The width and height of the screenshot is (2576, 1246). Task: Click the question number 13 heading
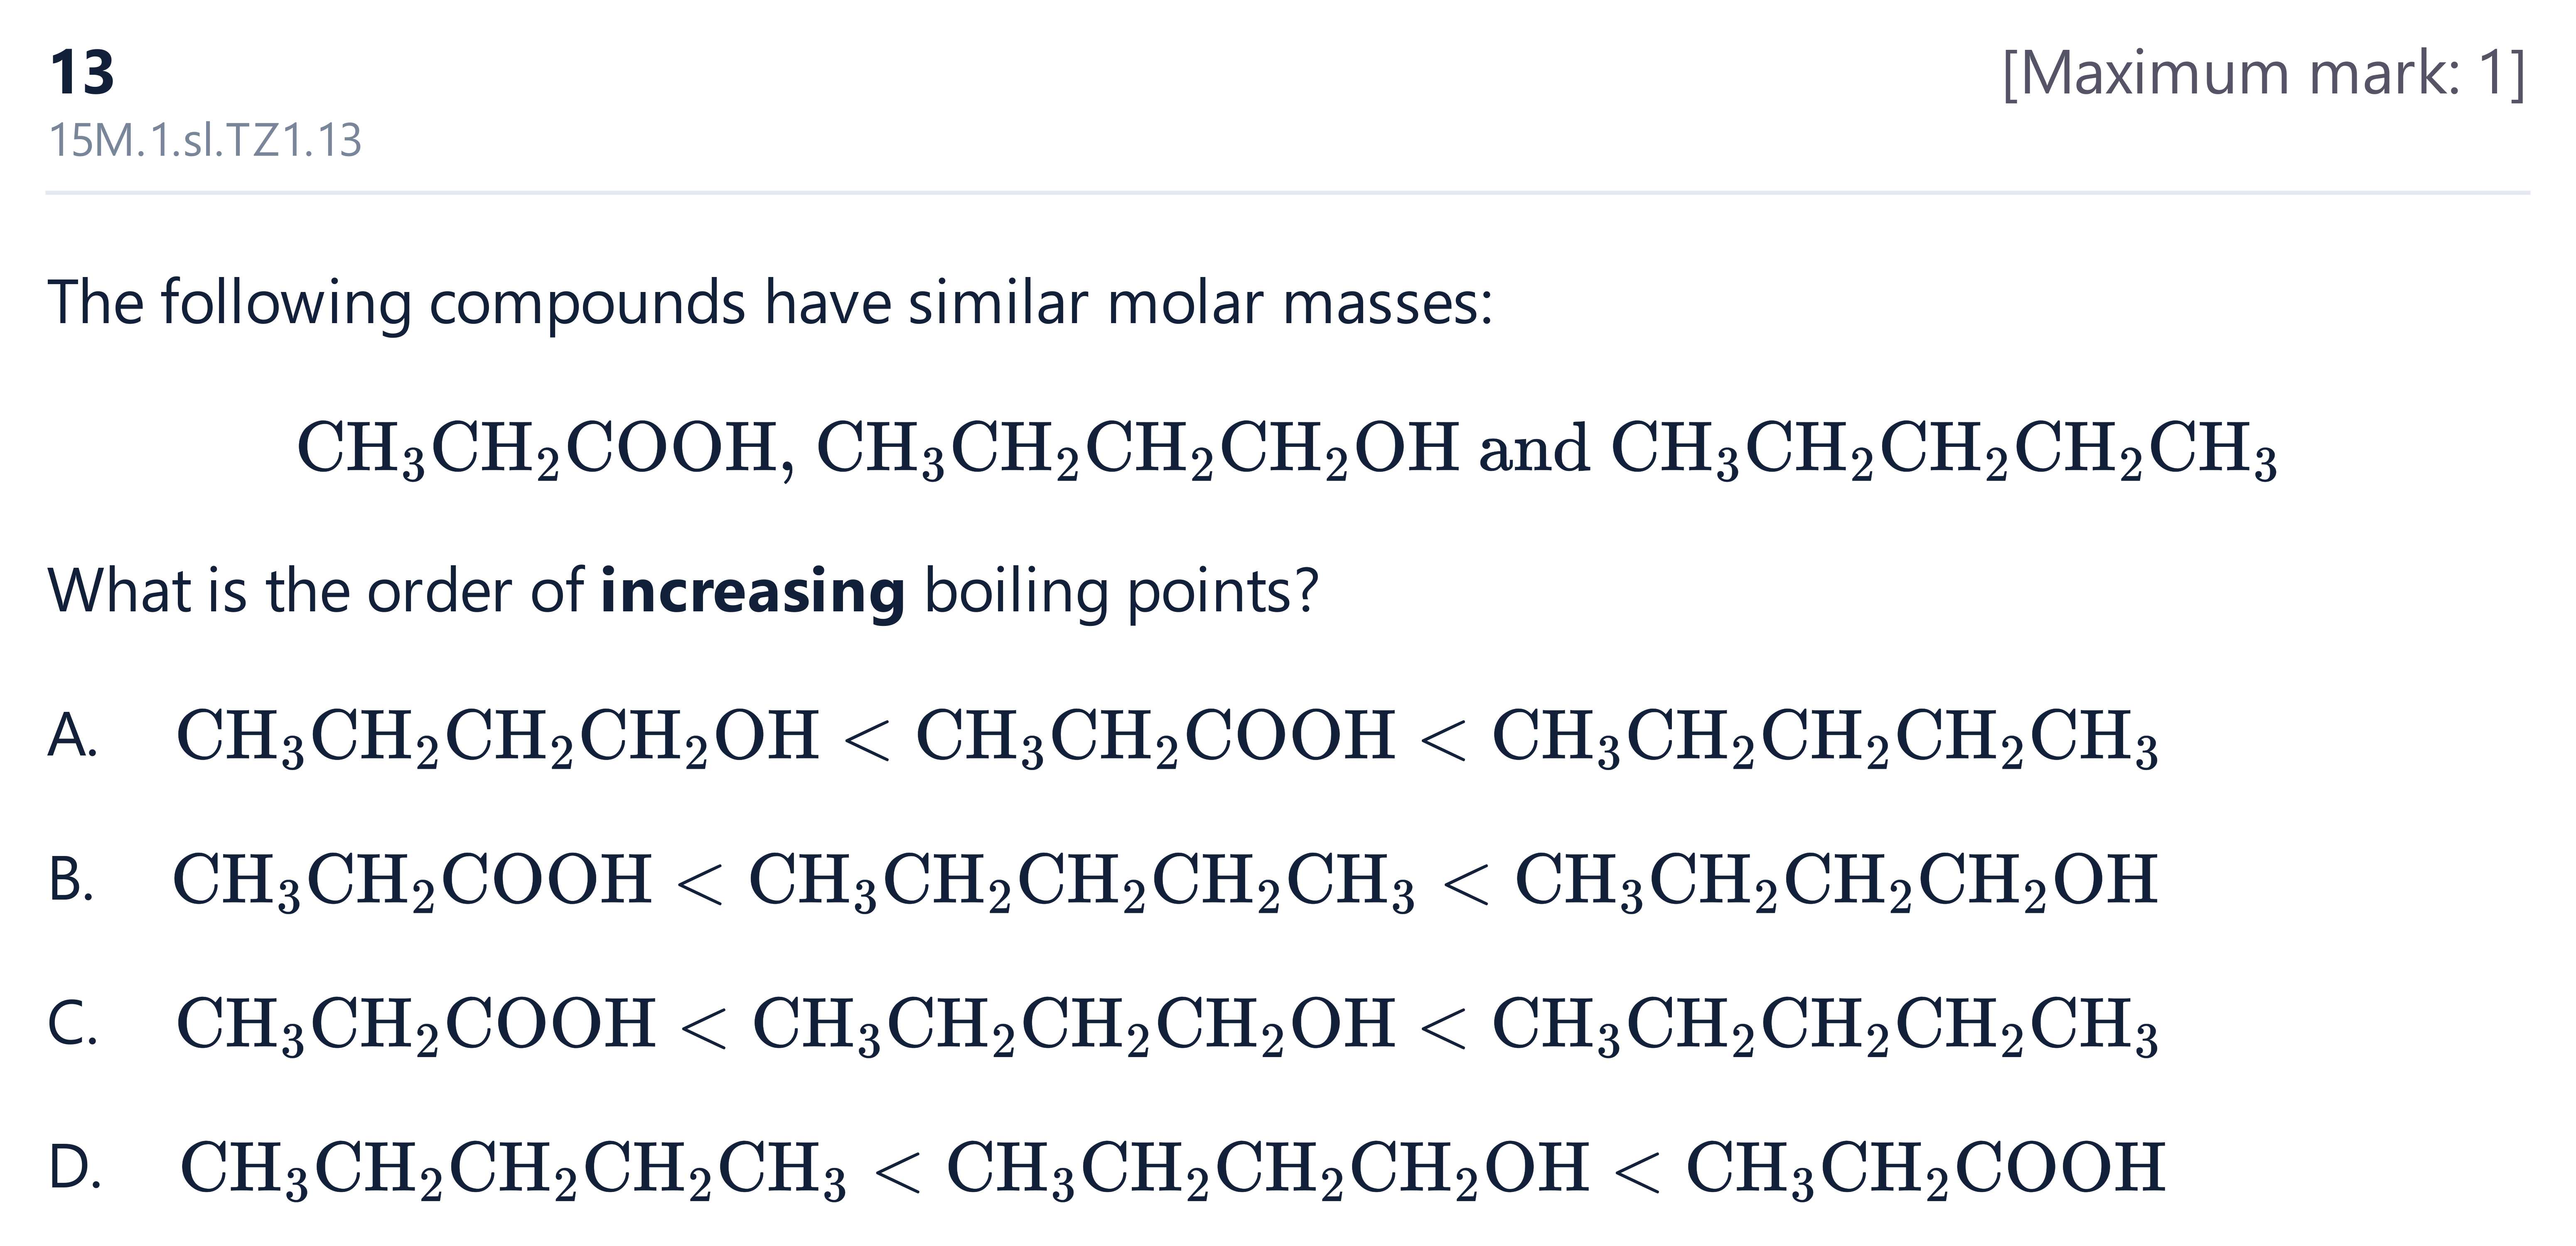(x=82, y=73)
